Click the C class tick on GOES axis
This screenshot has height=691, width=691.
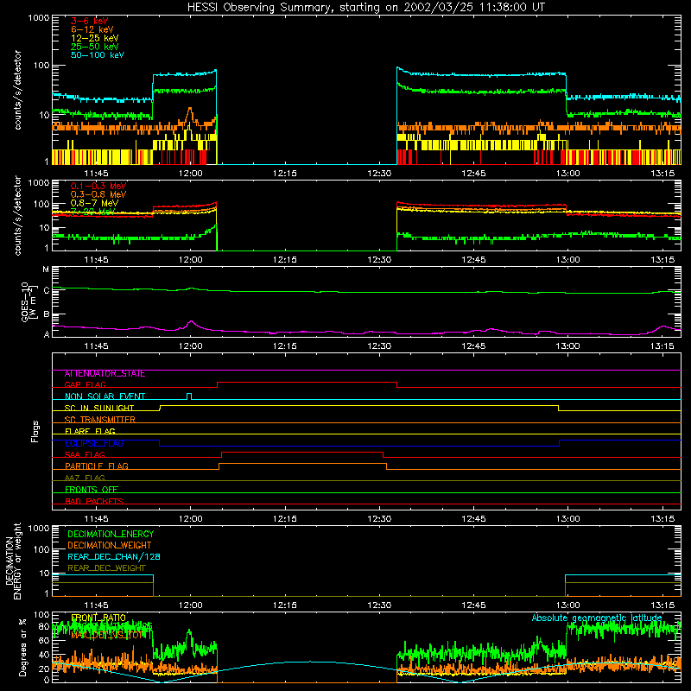click(47, 291)
